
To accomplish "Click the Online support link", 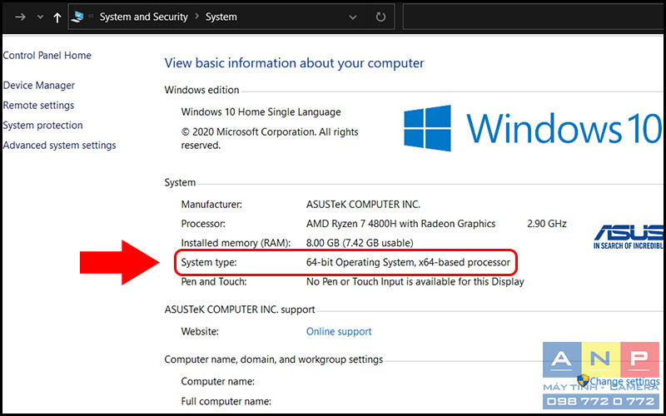I will 339,331.
